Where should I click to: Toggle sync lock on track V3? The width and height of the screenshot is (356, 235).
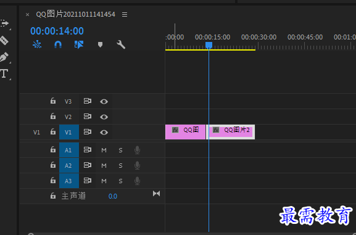pyautogui.click(x=88, y=101)
